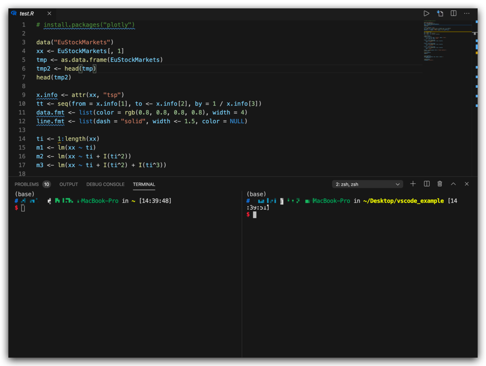486x366 pixels.
Task: Select the TERMINAL panel tab
Action: [x=144, y=184]
